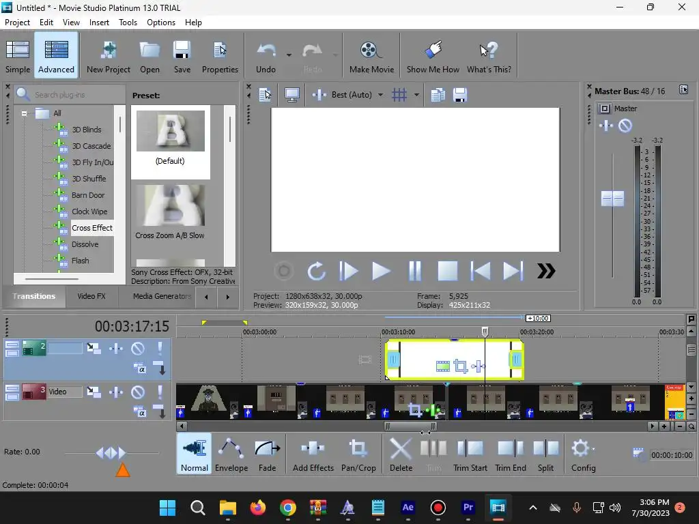The width and height of the screenshot is (699, 524).
Task: Toggle Master bus mute
Action: pyautogui.click(x=625, y=126)
